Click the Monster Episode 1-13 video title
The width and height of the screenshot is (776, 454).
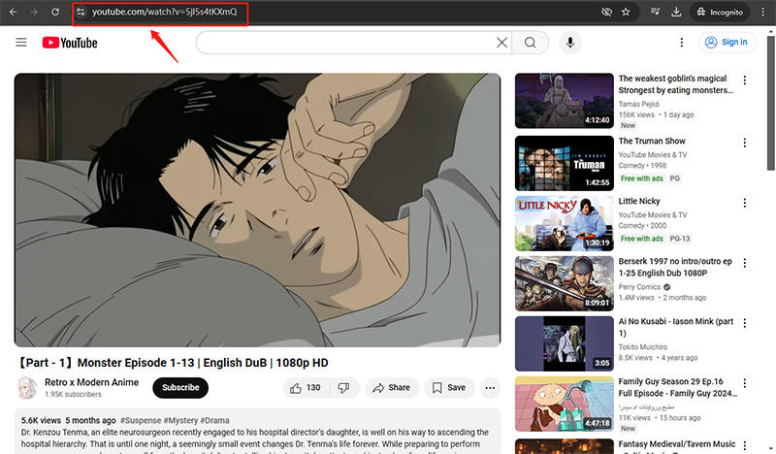click(173, 363)
